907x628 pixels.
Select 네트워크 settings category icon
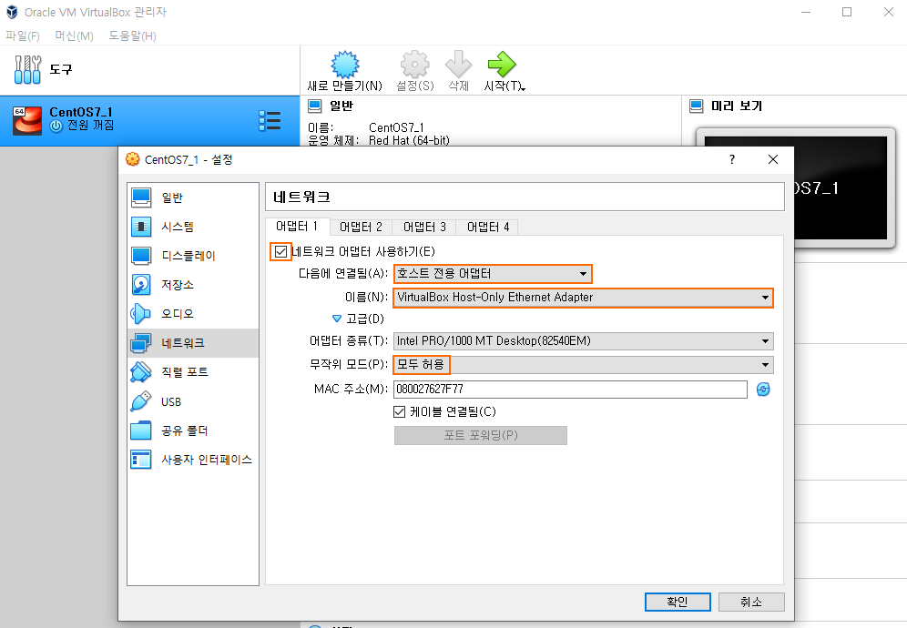pyautogui.click(x=141, y=343)
